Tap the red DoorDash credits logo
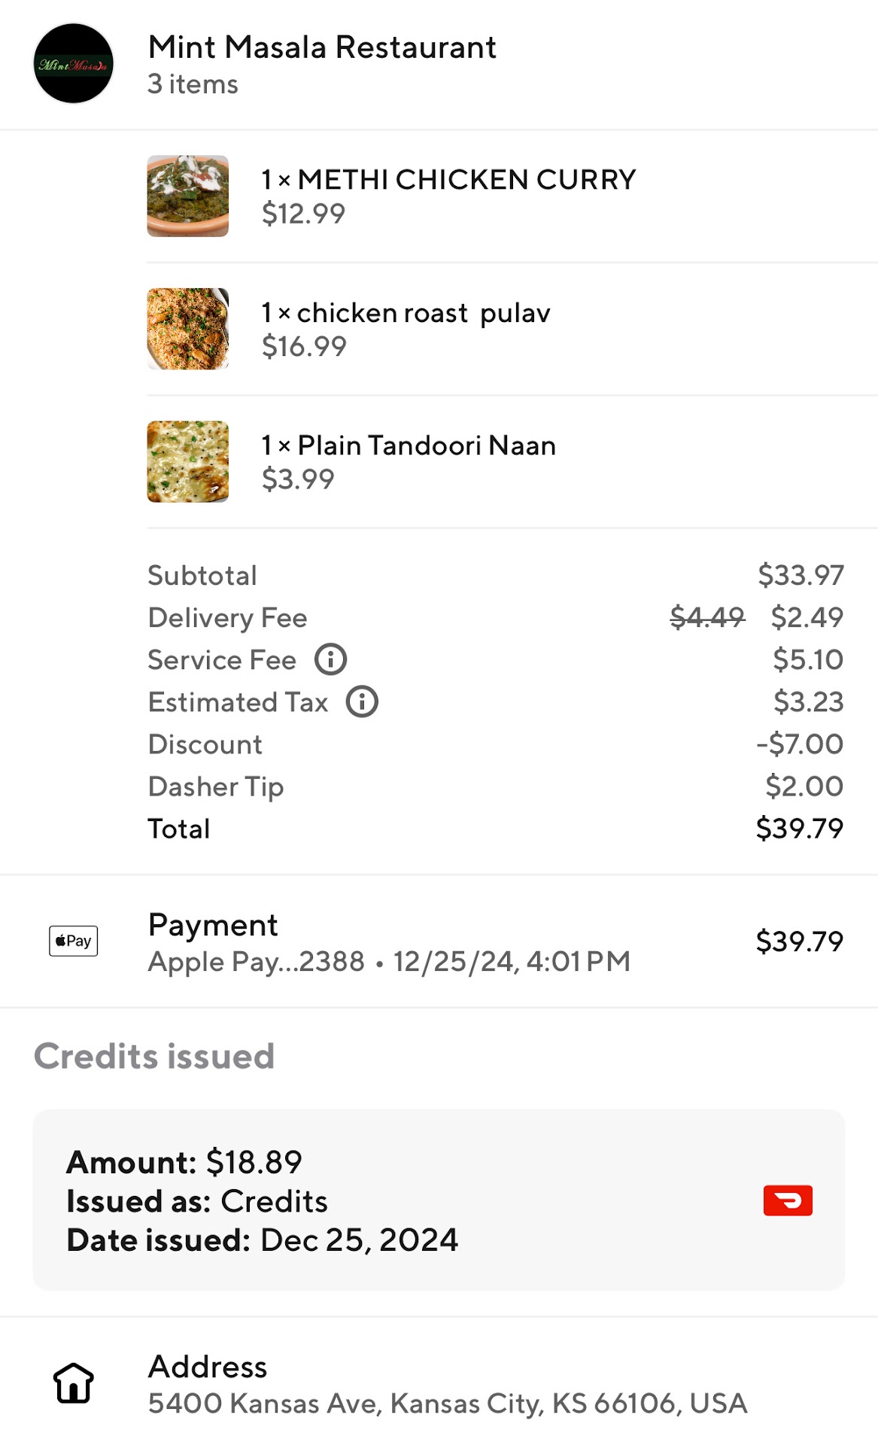 tap(788, 1200)
